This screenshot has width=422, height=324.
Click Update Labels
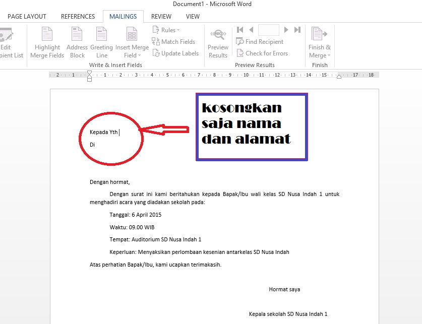175,53
